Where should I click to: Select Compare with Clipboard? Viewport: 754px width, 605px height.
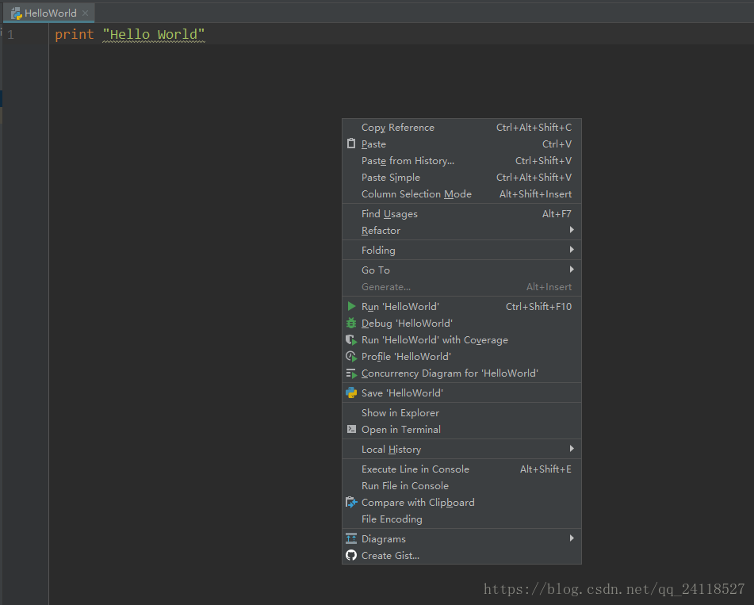[461, 503]
